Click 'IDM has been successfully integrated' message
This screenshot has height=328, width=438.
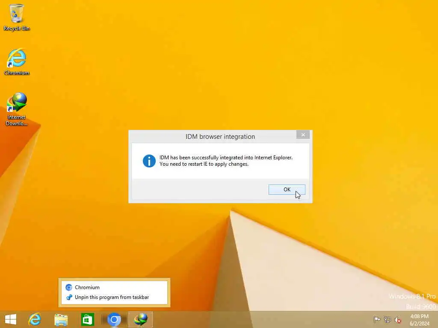point(226,158)
